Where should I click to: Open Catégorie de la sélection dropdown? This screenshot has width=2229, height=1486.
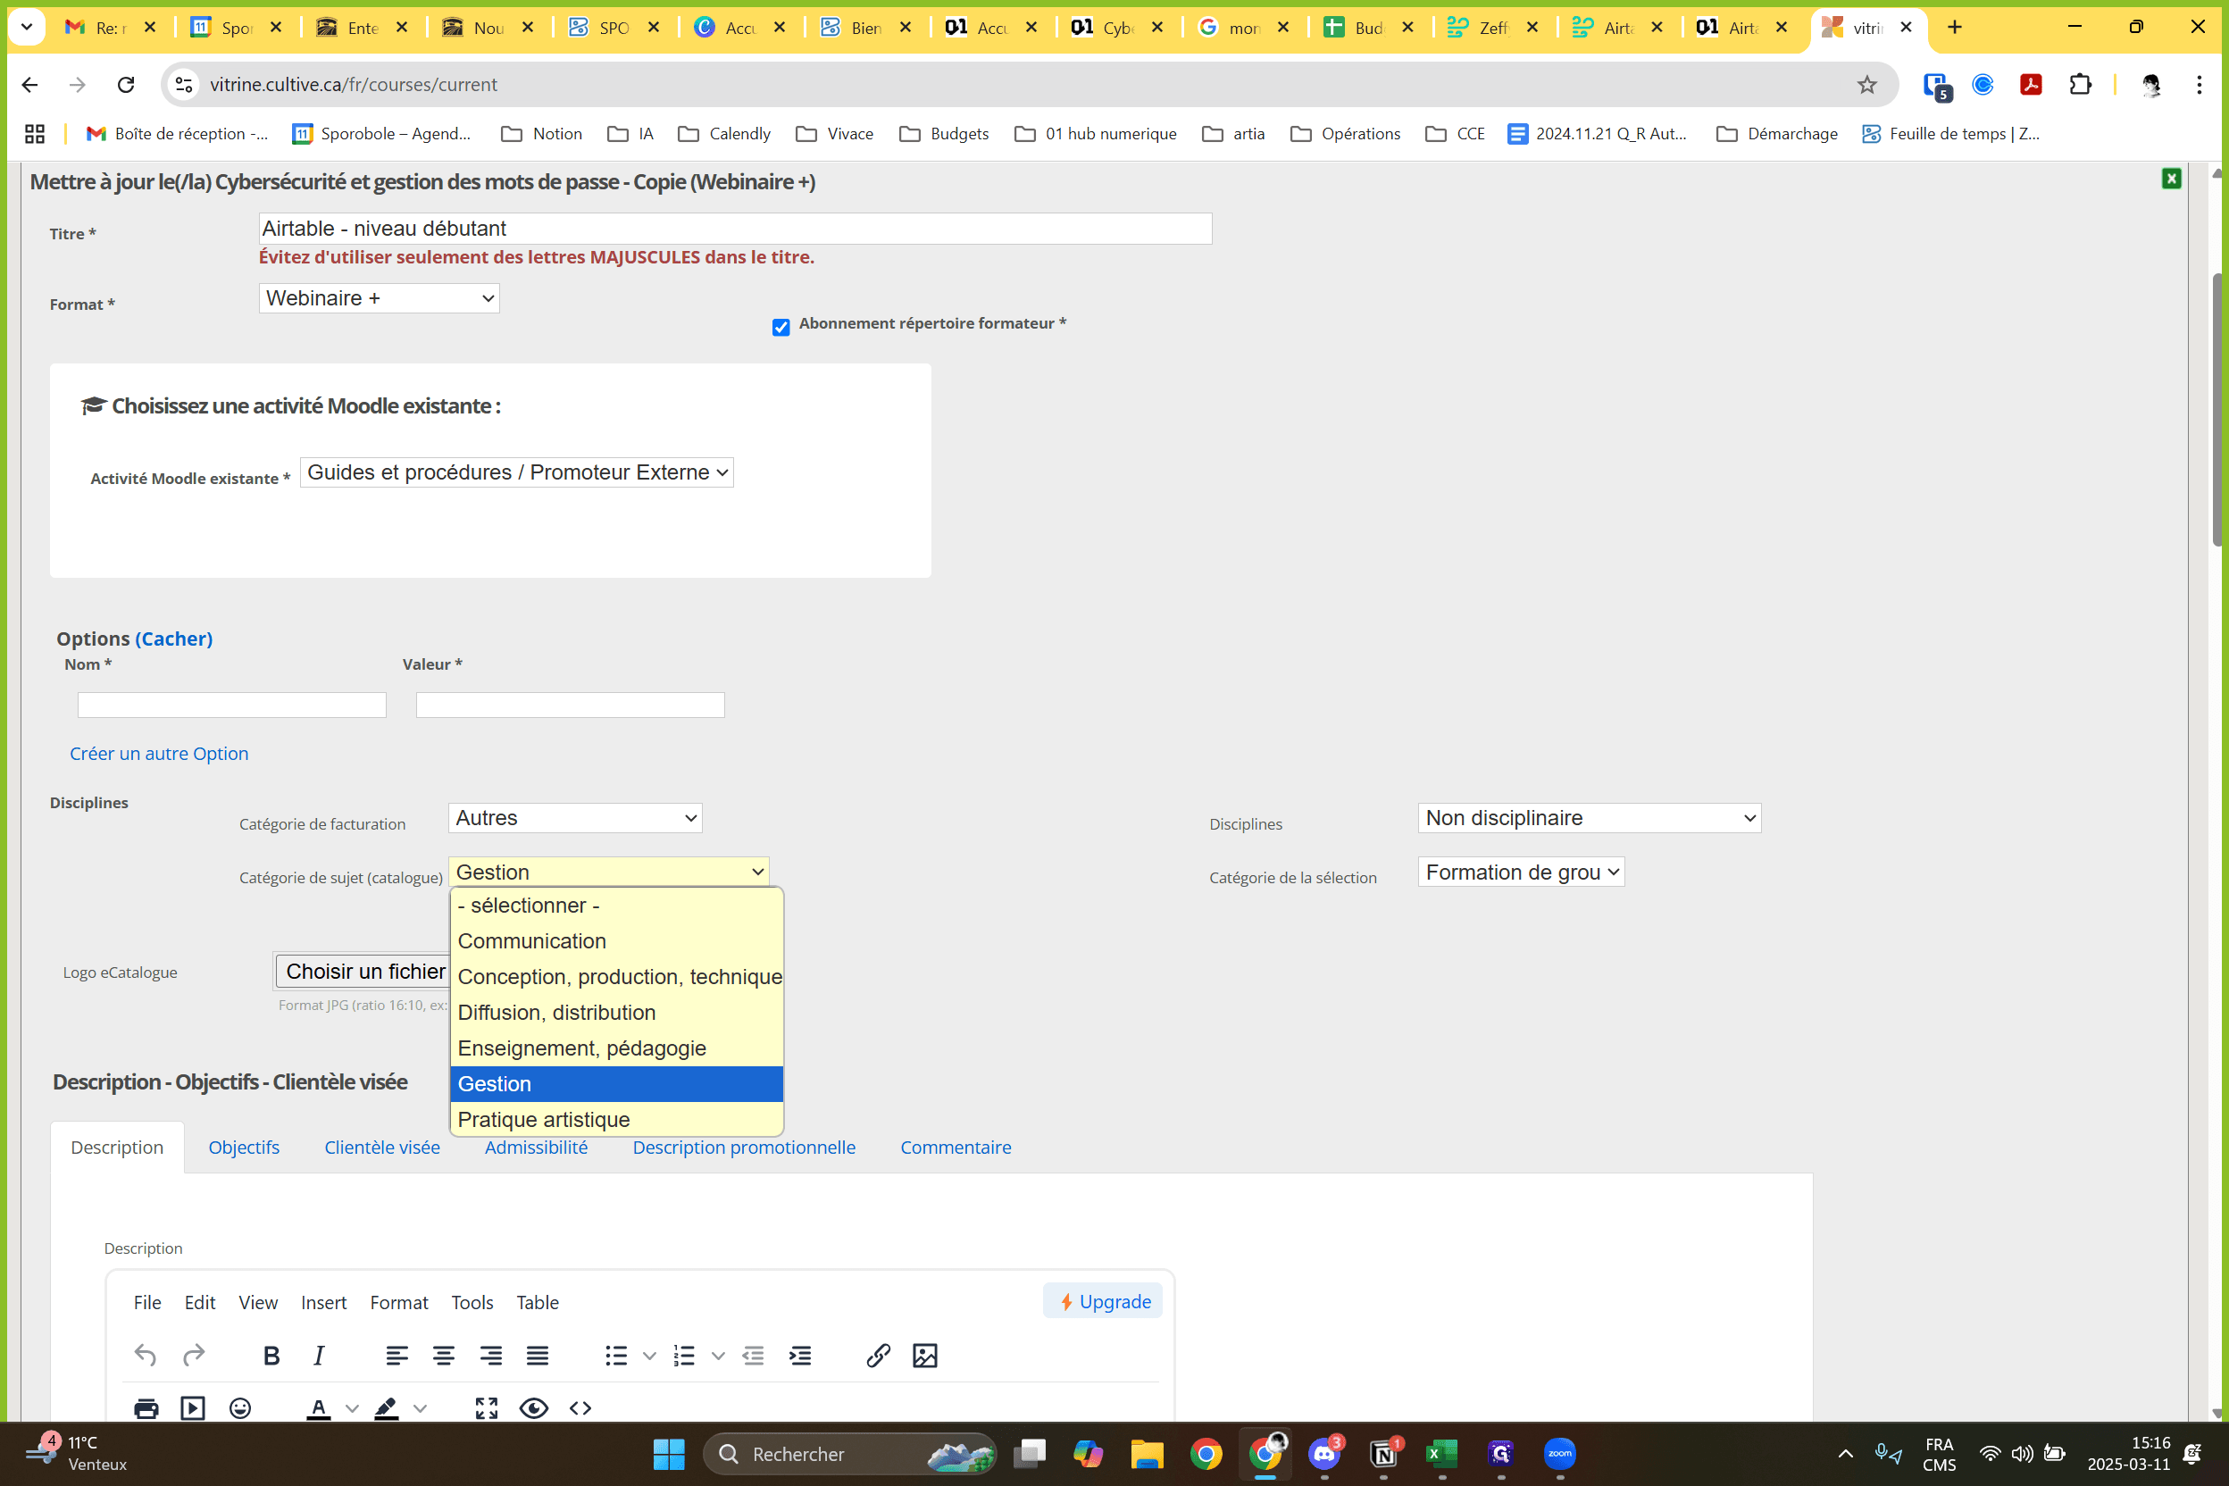point(1521,872)
